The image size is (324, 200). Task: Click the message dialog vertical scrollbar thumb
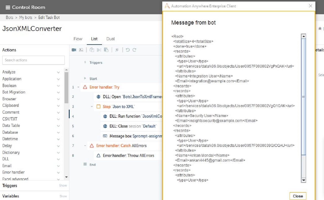coord(303,96)
